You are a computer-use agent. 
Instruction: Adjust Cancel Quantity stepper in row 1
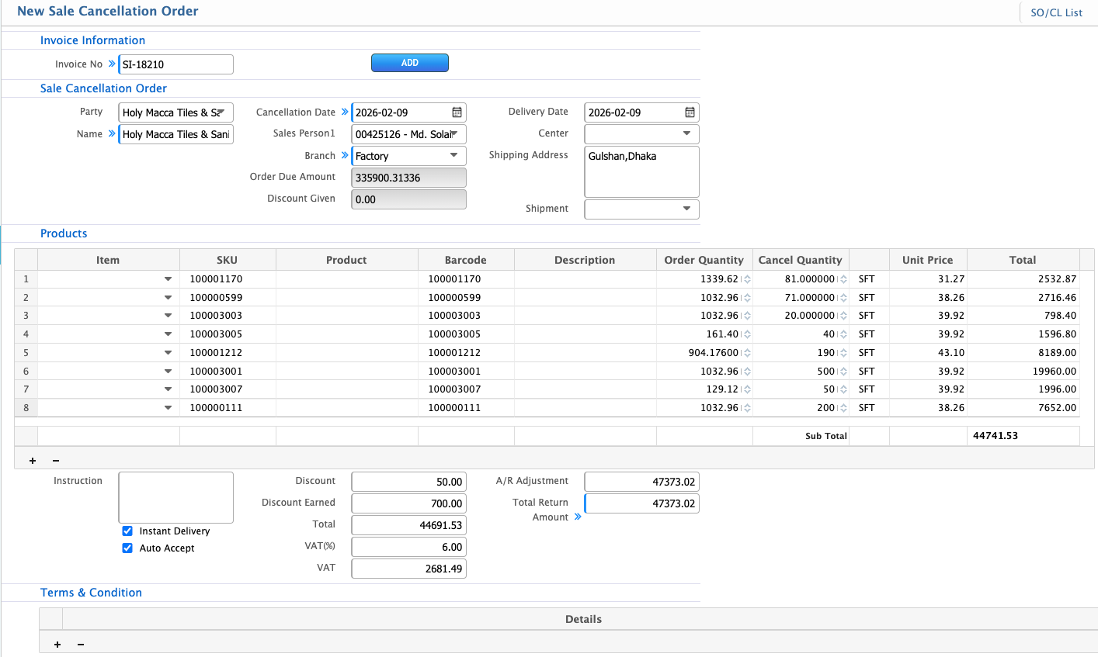[x=843, y=279]
